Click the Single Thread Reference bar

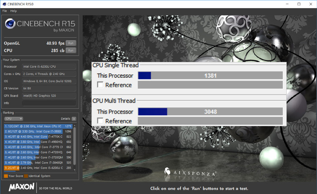pos(210,85)
